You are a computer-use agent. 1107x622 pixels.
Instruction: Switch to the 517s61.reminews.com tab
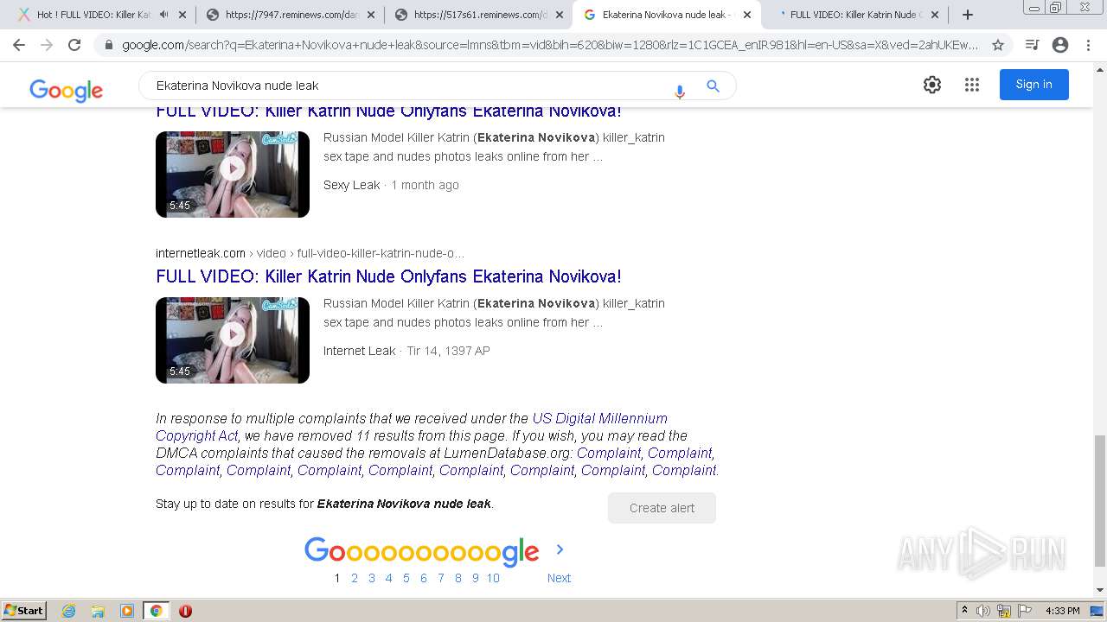click(x=479, y=15)
